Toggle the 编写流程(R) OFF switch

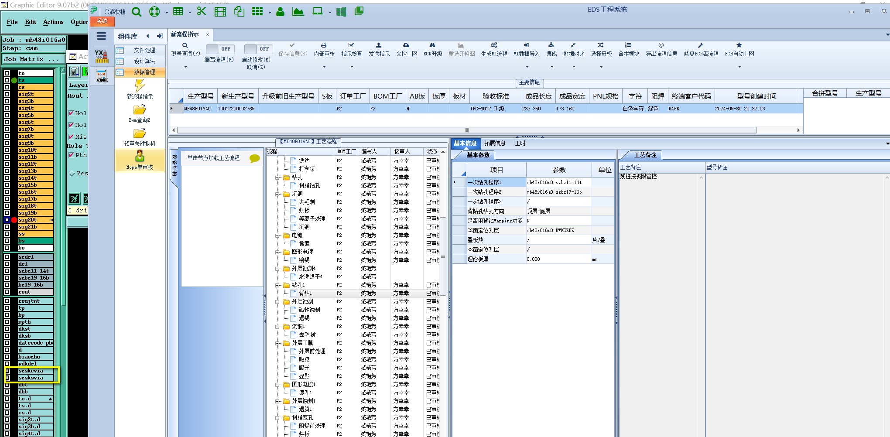(x=220, y=49)
